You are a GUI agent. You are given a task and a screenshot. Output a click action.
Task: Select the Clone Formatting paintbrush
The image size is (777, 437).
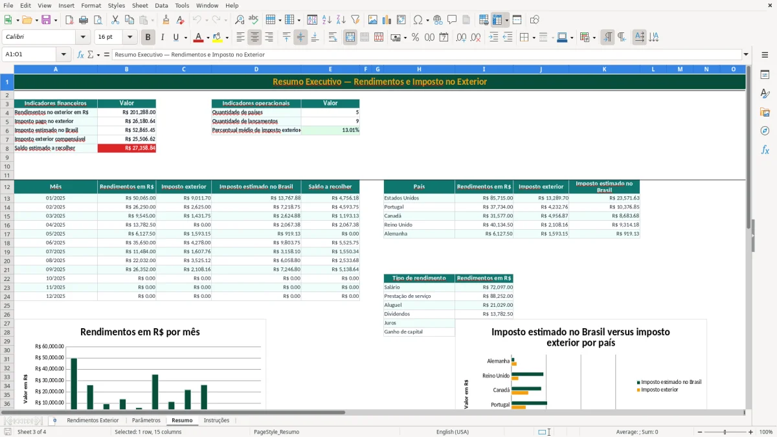pos(166,20)
